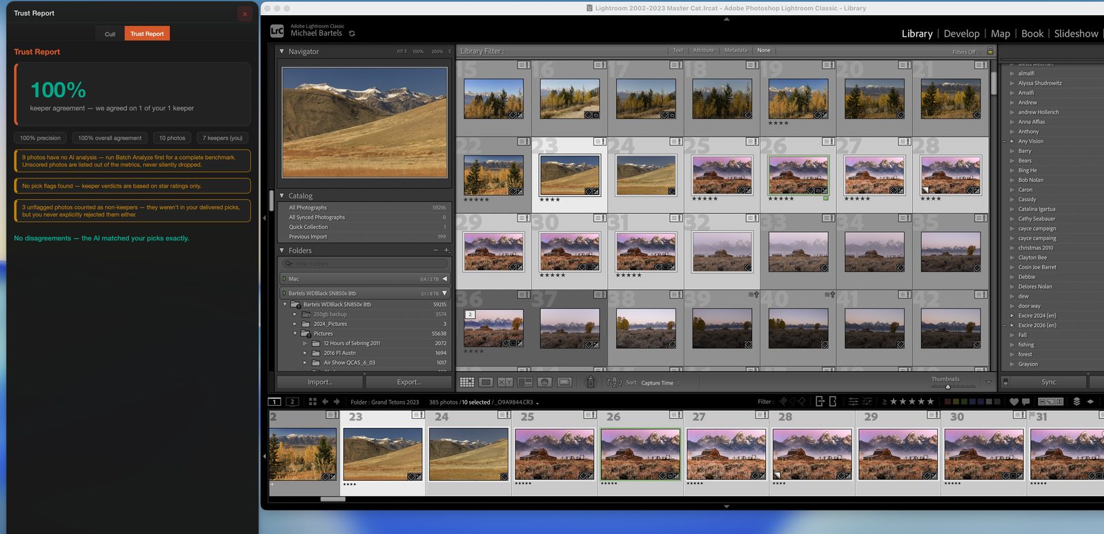Select grid thumbnail number 26
Image resolution: width=1104 pixels, height=534 pixels.
[798, 175]
